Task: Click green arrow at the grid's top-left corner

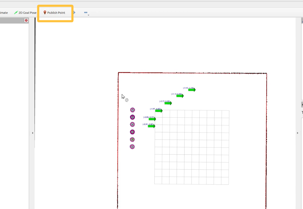Action: click(x=159, y=111)
